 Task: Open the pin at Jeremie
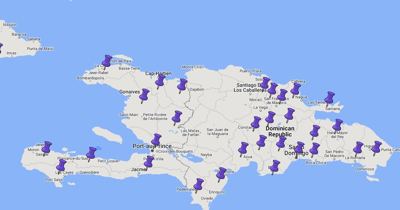point(47,147)
